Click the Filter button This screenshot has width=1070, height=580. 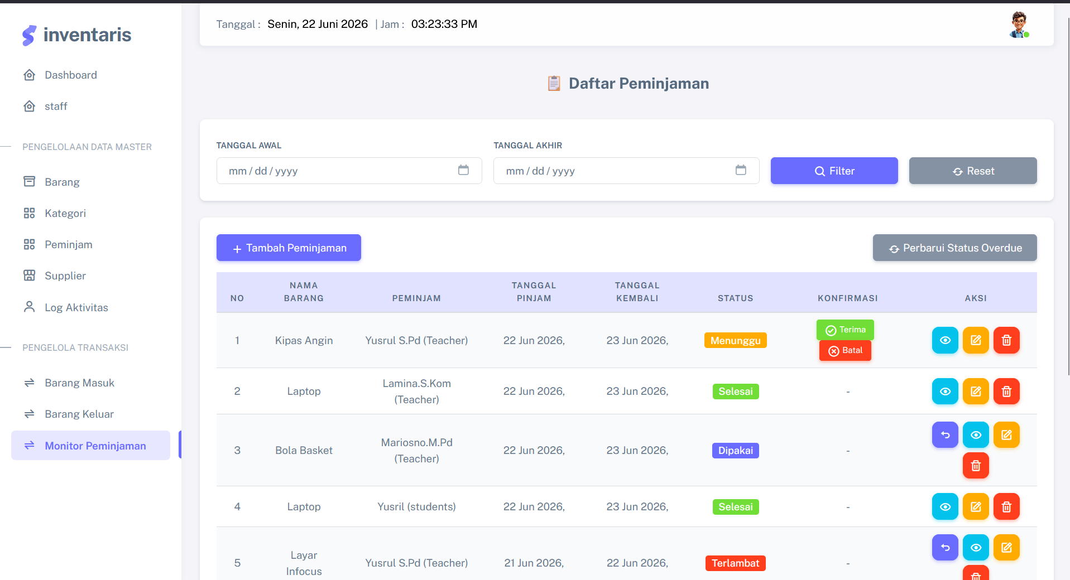[834, 171]
